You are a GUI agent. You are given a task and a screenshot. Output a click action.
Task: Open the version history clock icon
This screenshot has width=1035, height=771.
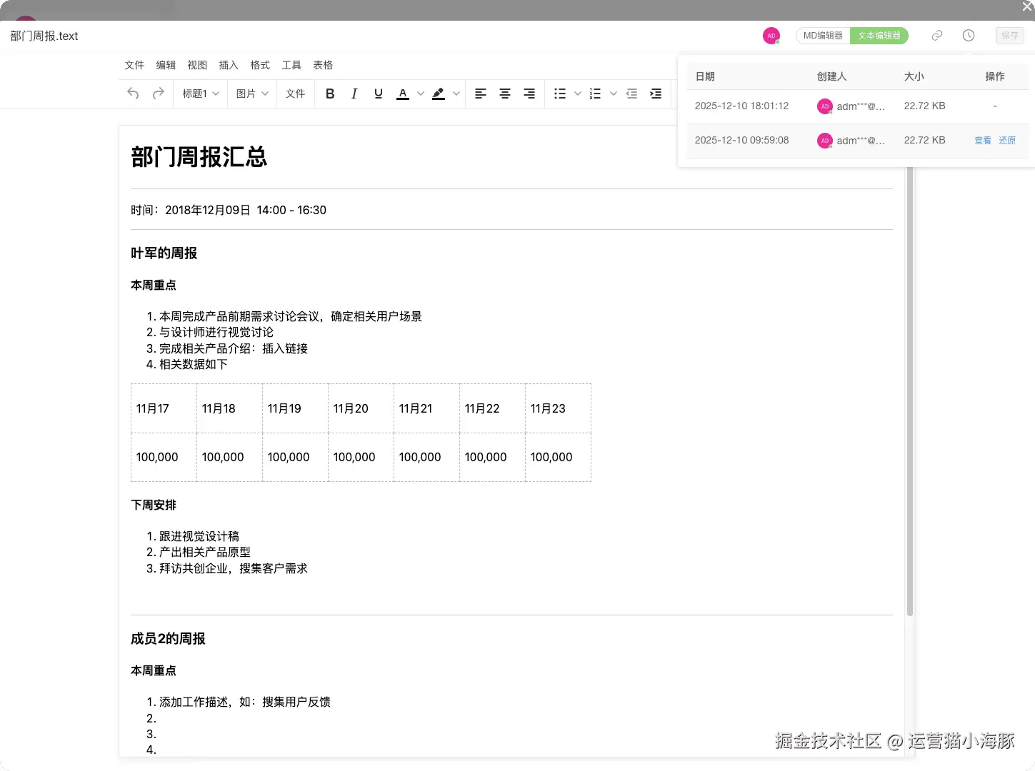pos(969,35)
